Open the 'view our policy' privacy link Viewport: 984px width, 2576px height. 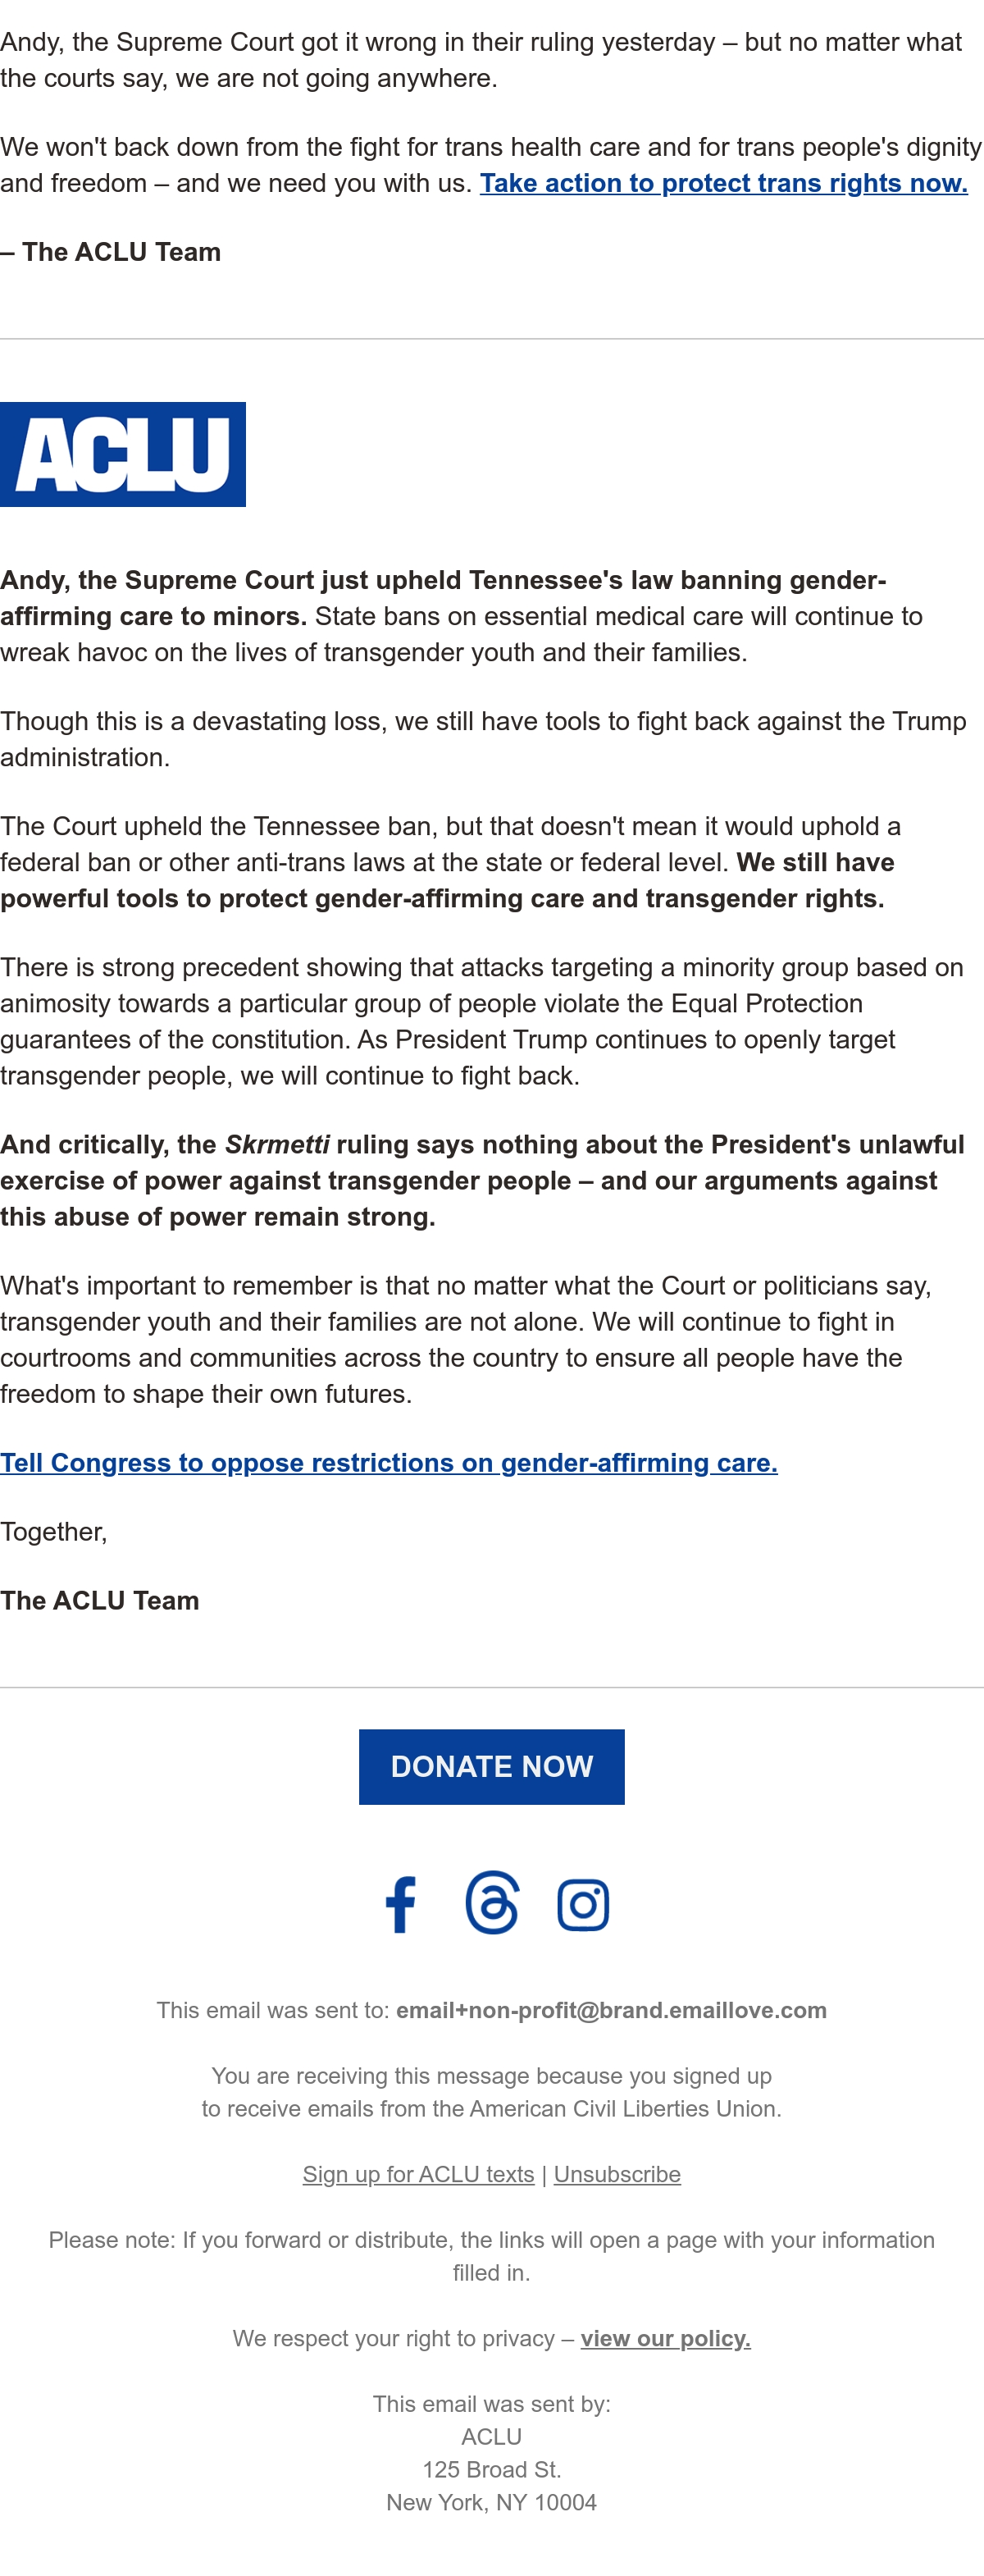pyautogui.click(x=666, y=2338)
